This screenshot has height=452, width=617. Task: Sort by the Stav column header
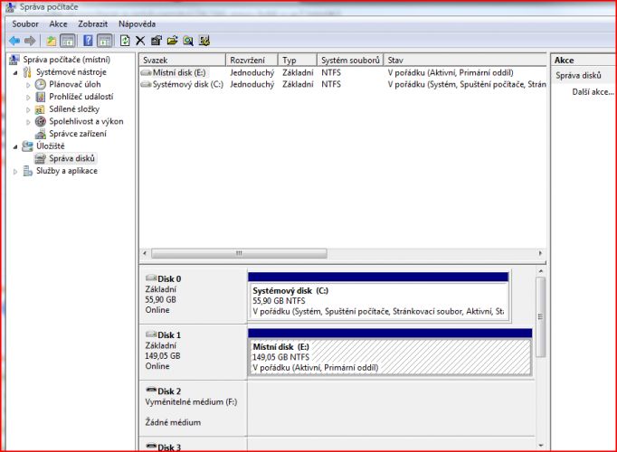tap(465, 61)
